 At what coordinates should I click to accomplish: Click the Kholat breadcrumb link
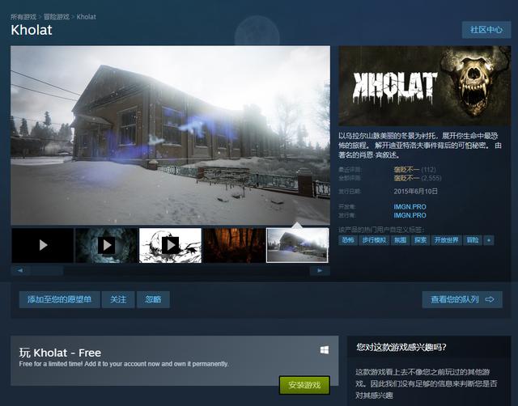87,17
